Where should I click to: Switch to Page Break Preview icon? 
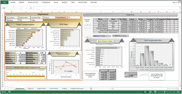[155, 92]
